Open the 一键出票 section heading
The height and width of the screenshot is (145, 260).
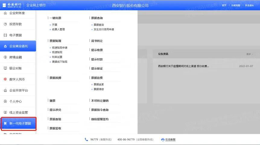[55, 18]
